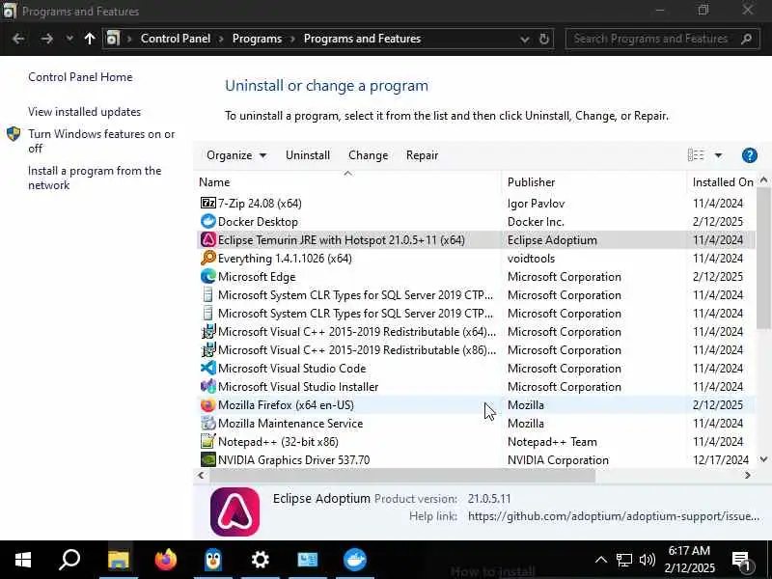
Task: Open the help question mark icon
Action: pos(750,155)
